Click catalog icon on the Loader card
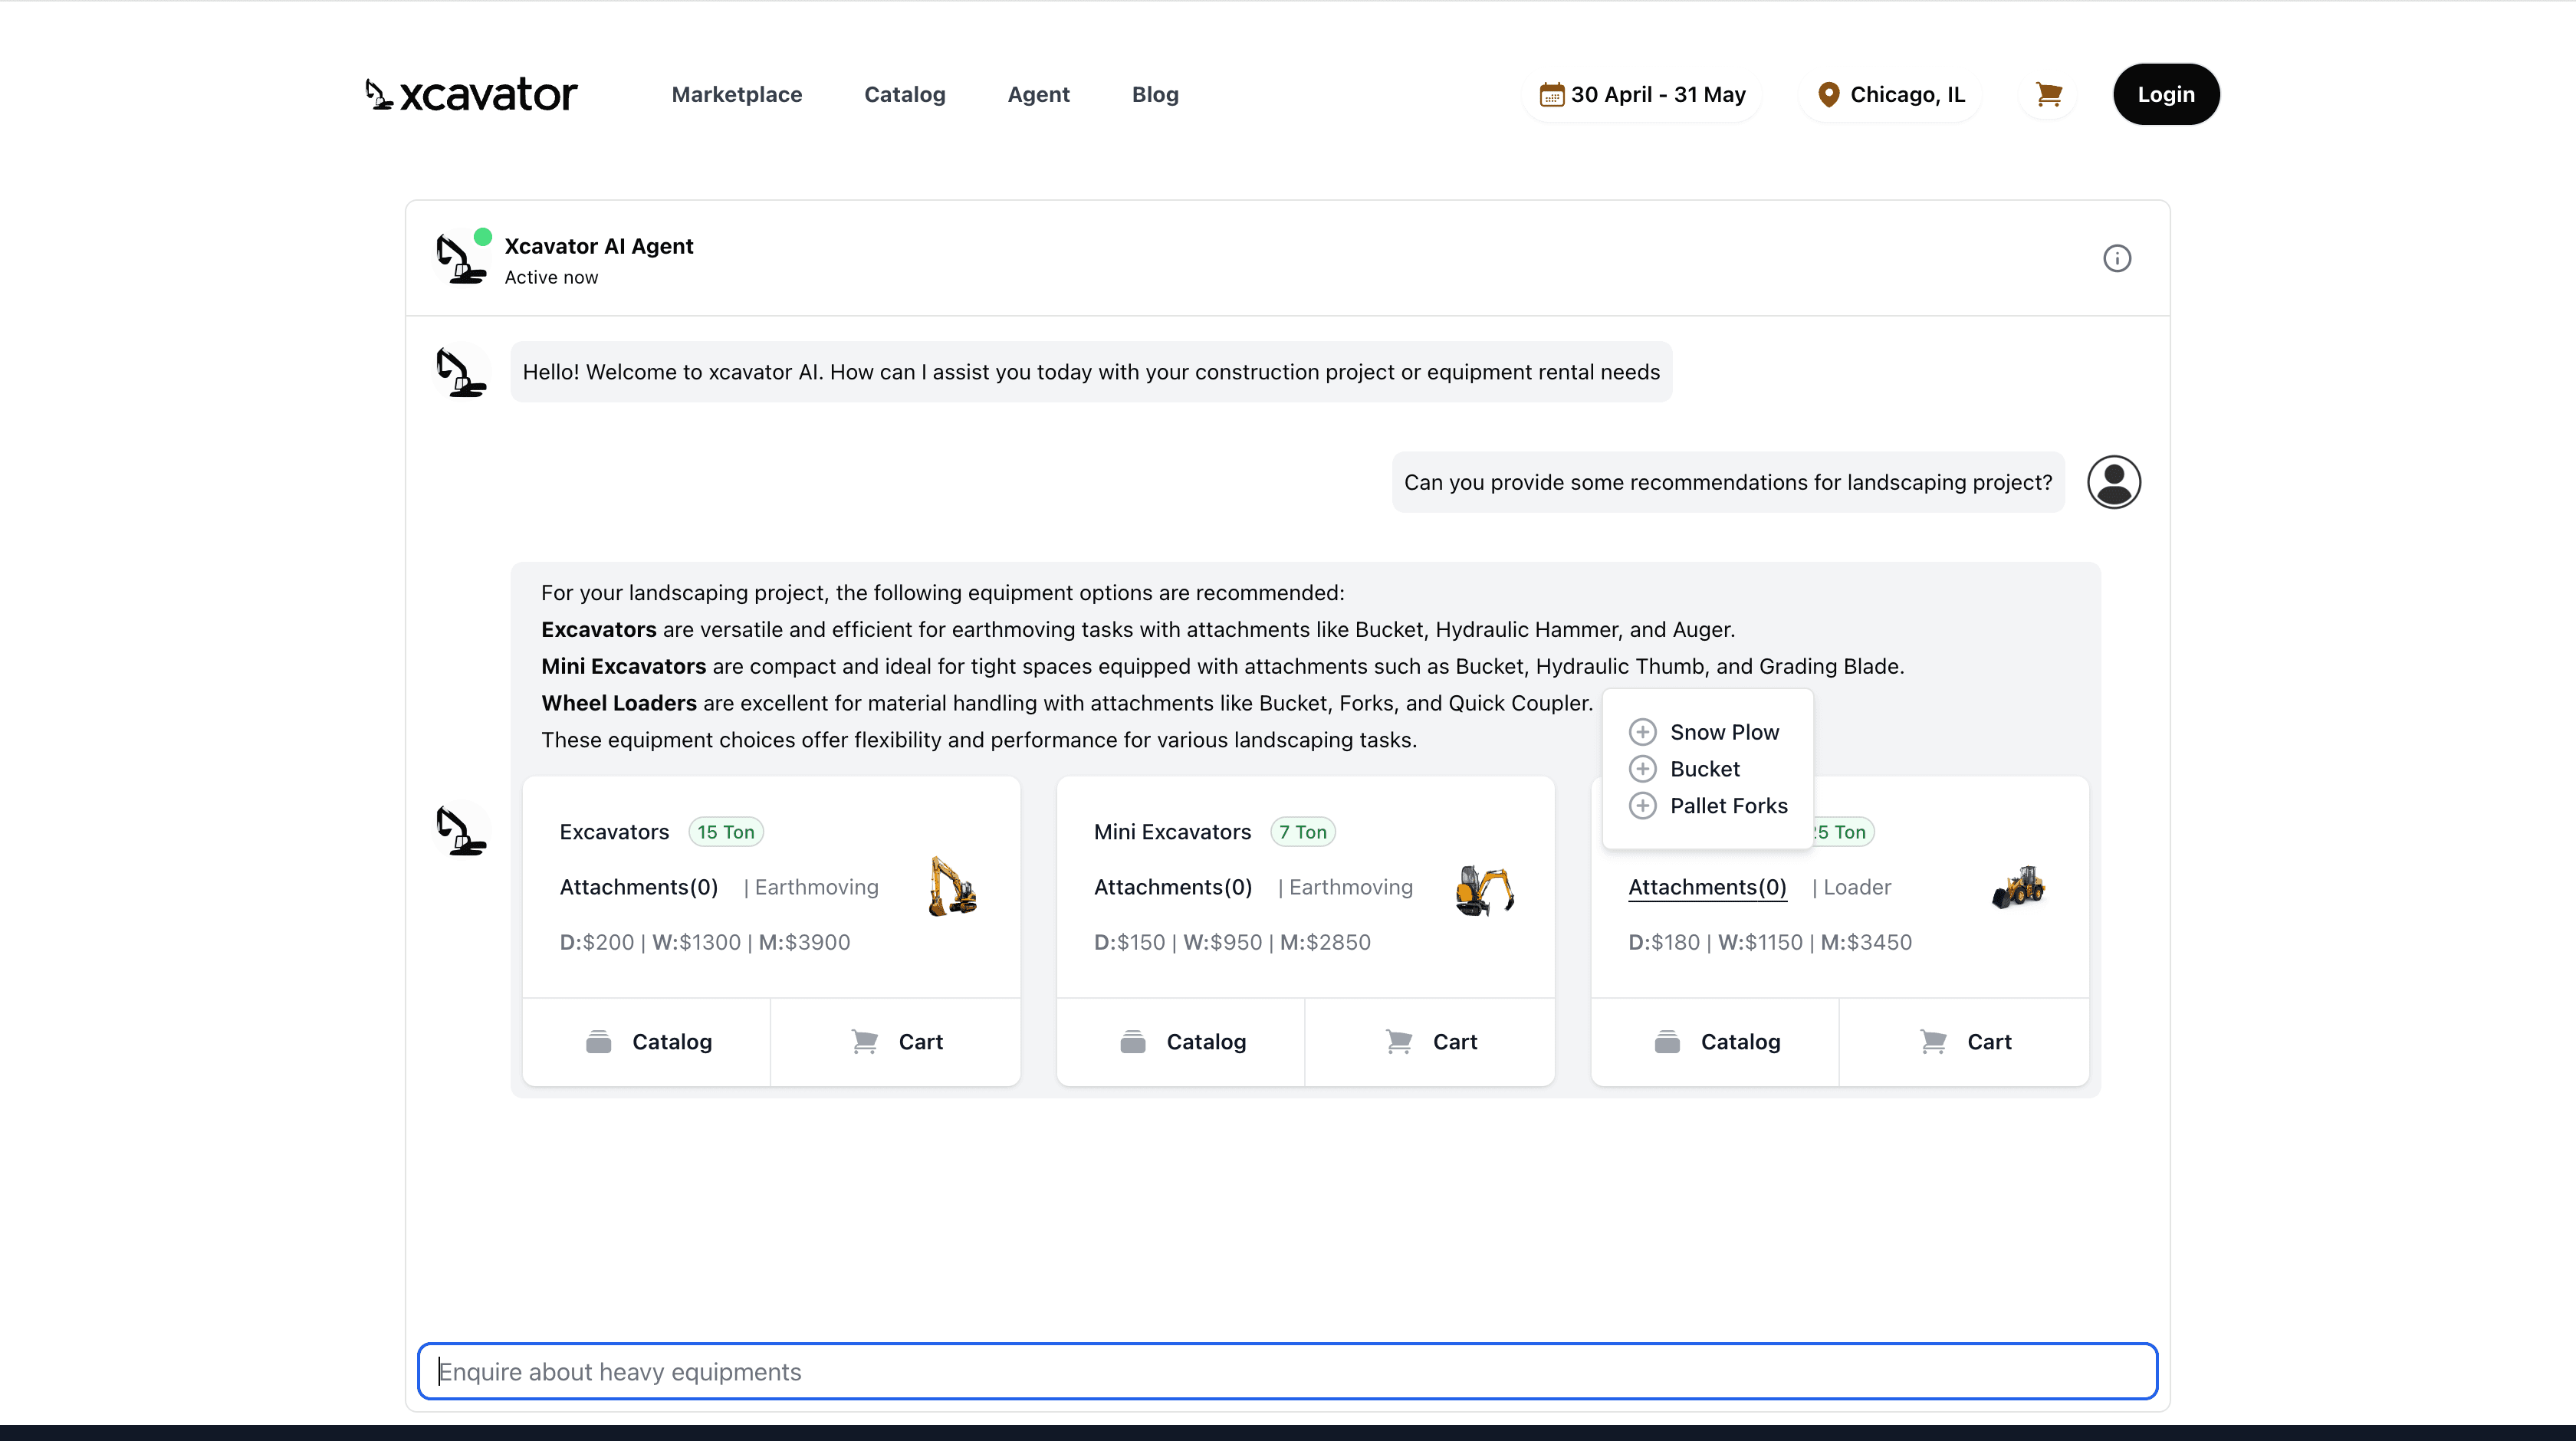Image resolution: width=2576 pixels, height=1441 pixels. [x=1667, y=1042]
